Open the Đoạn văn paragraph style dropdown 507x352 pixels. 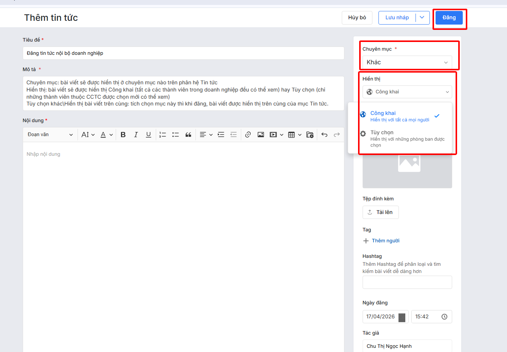pos(50,135)
